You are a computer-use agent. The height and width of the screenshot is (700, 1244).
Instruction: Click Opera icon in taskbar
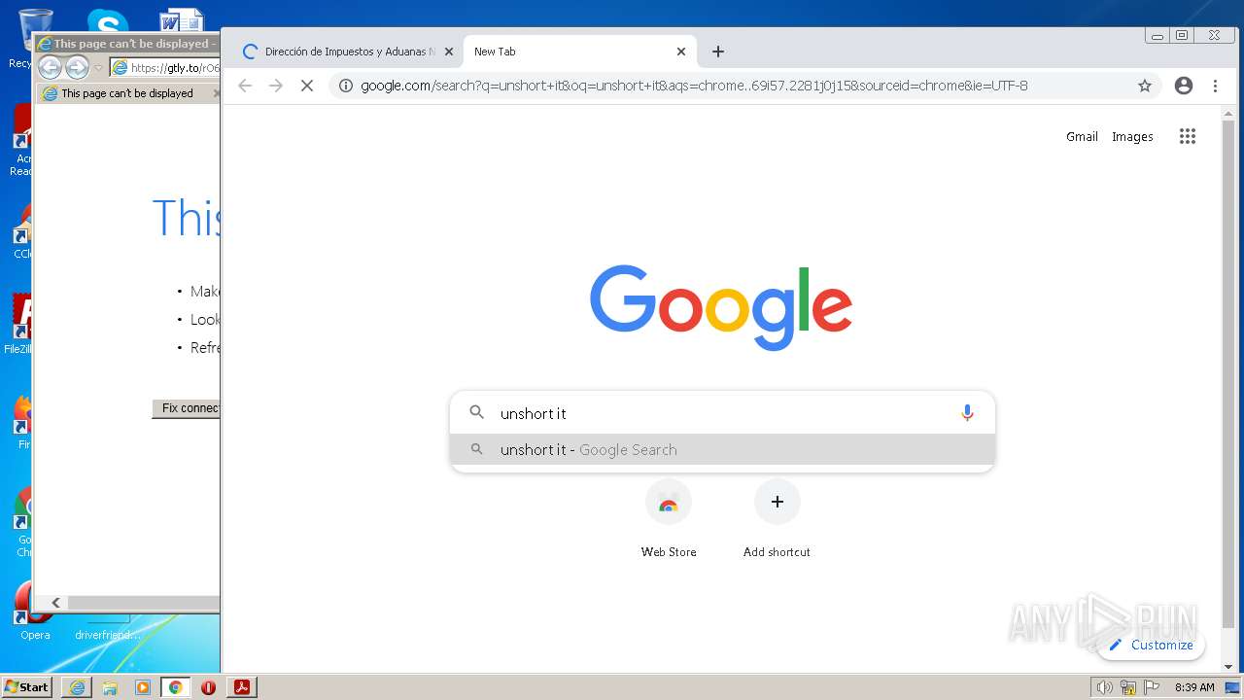(208, 687)
